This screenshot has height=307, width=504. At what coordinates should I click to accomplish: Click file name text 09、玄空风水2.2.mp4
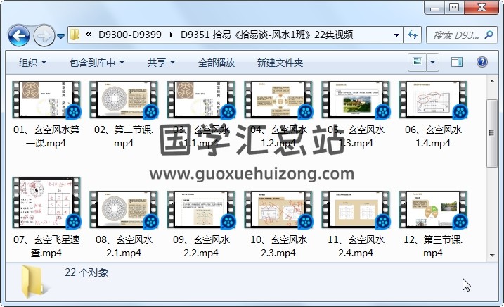coord(201,246)
